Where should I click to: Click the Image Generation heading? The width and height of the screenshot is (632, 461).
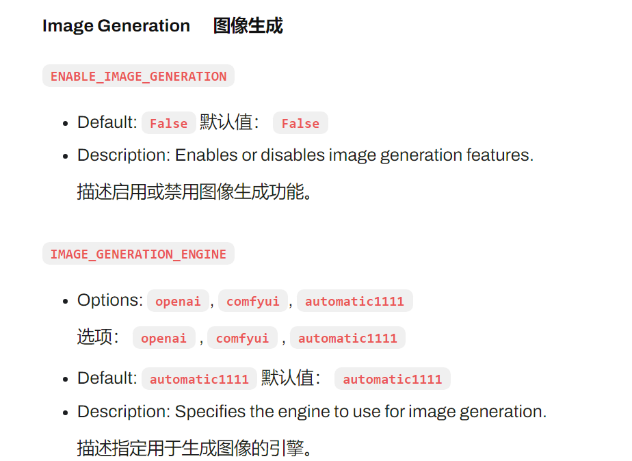pyautogui.click(x=116, y=26)
